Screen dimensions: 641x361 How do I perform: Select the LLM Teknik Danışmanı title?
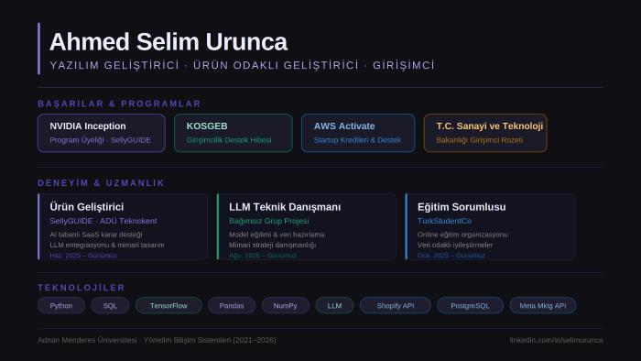pyautogui.click(x=285, y=207)
